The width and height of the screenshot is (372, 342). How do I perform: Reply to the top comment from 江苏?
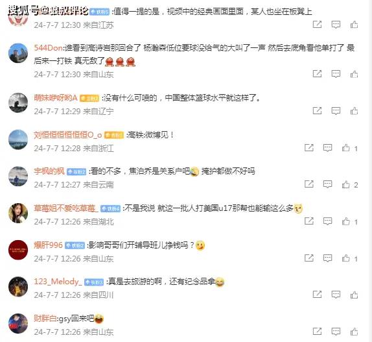point(336,25)
